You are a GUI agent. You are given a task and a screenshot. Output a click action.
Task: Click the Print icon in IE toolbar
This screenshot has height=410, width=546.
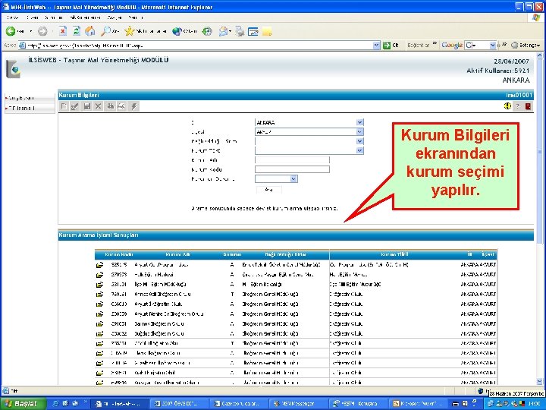240,31
